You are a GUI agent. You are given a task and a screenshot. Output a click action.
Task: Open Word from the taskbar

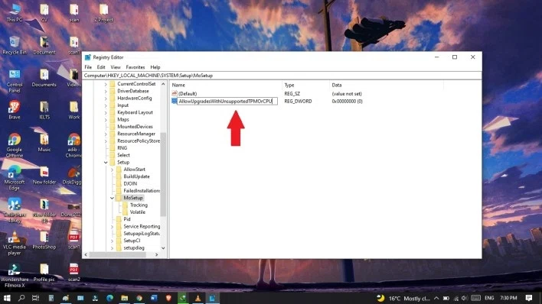pos(154,298)
